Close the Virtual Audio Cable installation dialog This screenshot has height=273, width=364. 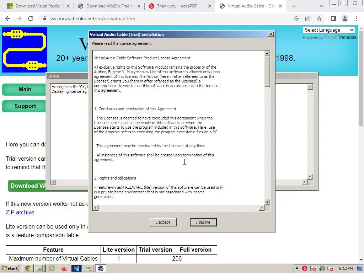(x=271, y=34)
